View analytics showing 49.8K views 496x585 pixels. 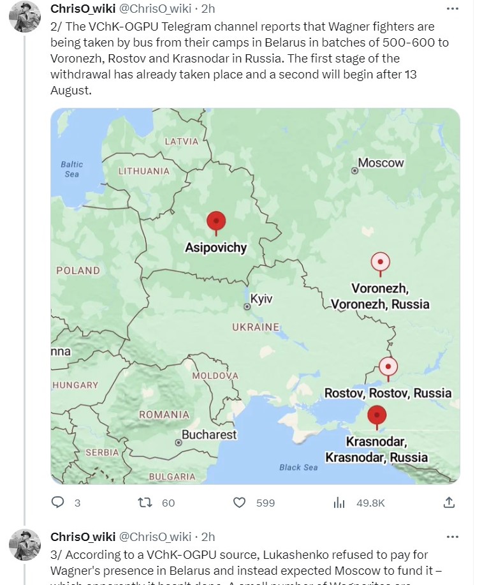pyautogui.click(x=339, y=503)
